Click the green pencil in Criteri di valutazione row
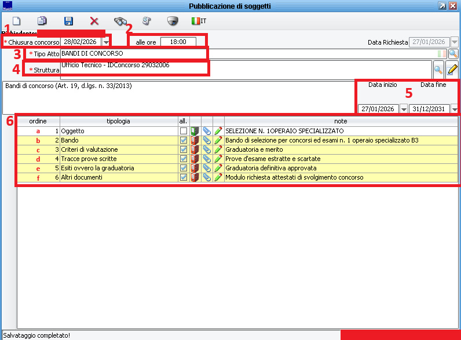Screen dimensions: 461x340 [x=218, y=149]
